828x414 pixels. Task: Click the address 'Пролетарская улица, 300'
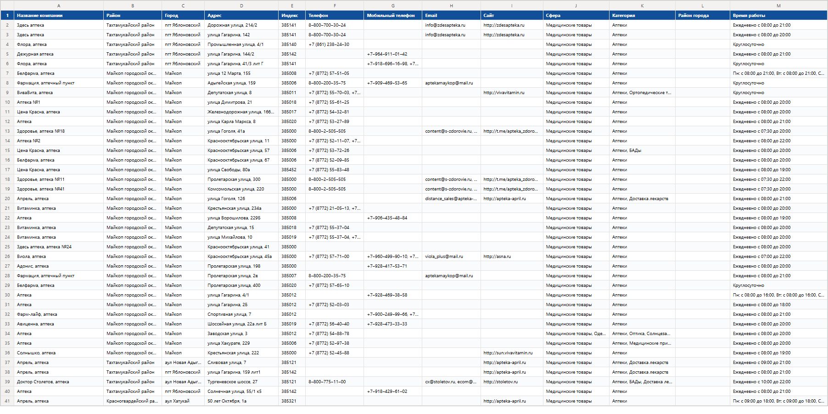coord(241,179)
